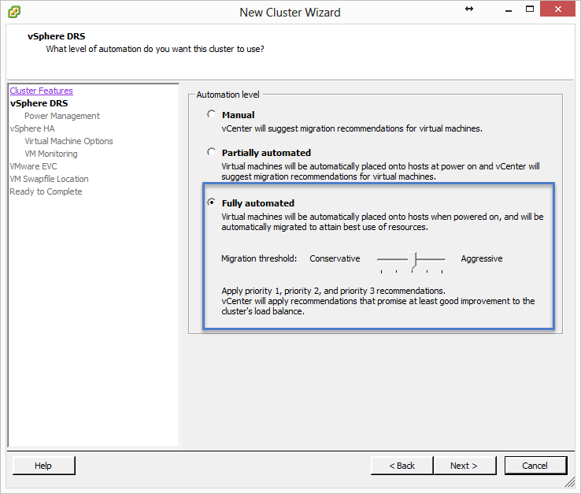This screenshot has width=581, height=494.
Task: Select VMware EVC wizard step
Action: pyautogui.click(x=33, y=166)
